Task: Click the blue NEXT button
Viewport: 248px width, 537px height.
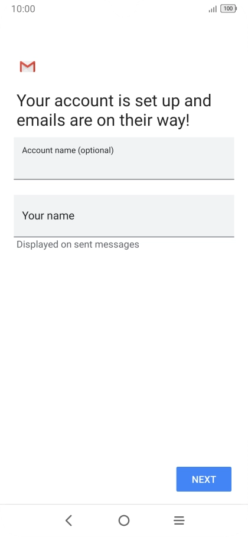Action: 204,479
